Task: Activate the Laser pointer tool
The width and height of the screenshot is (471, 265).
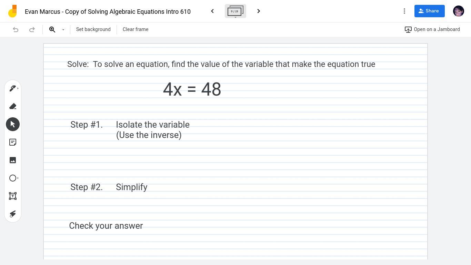Action: click(13, 214)
